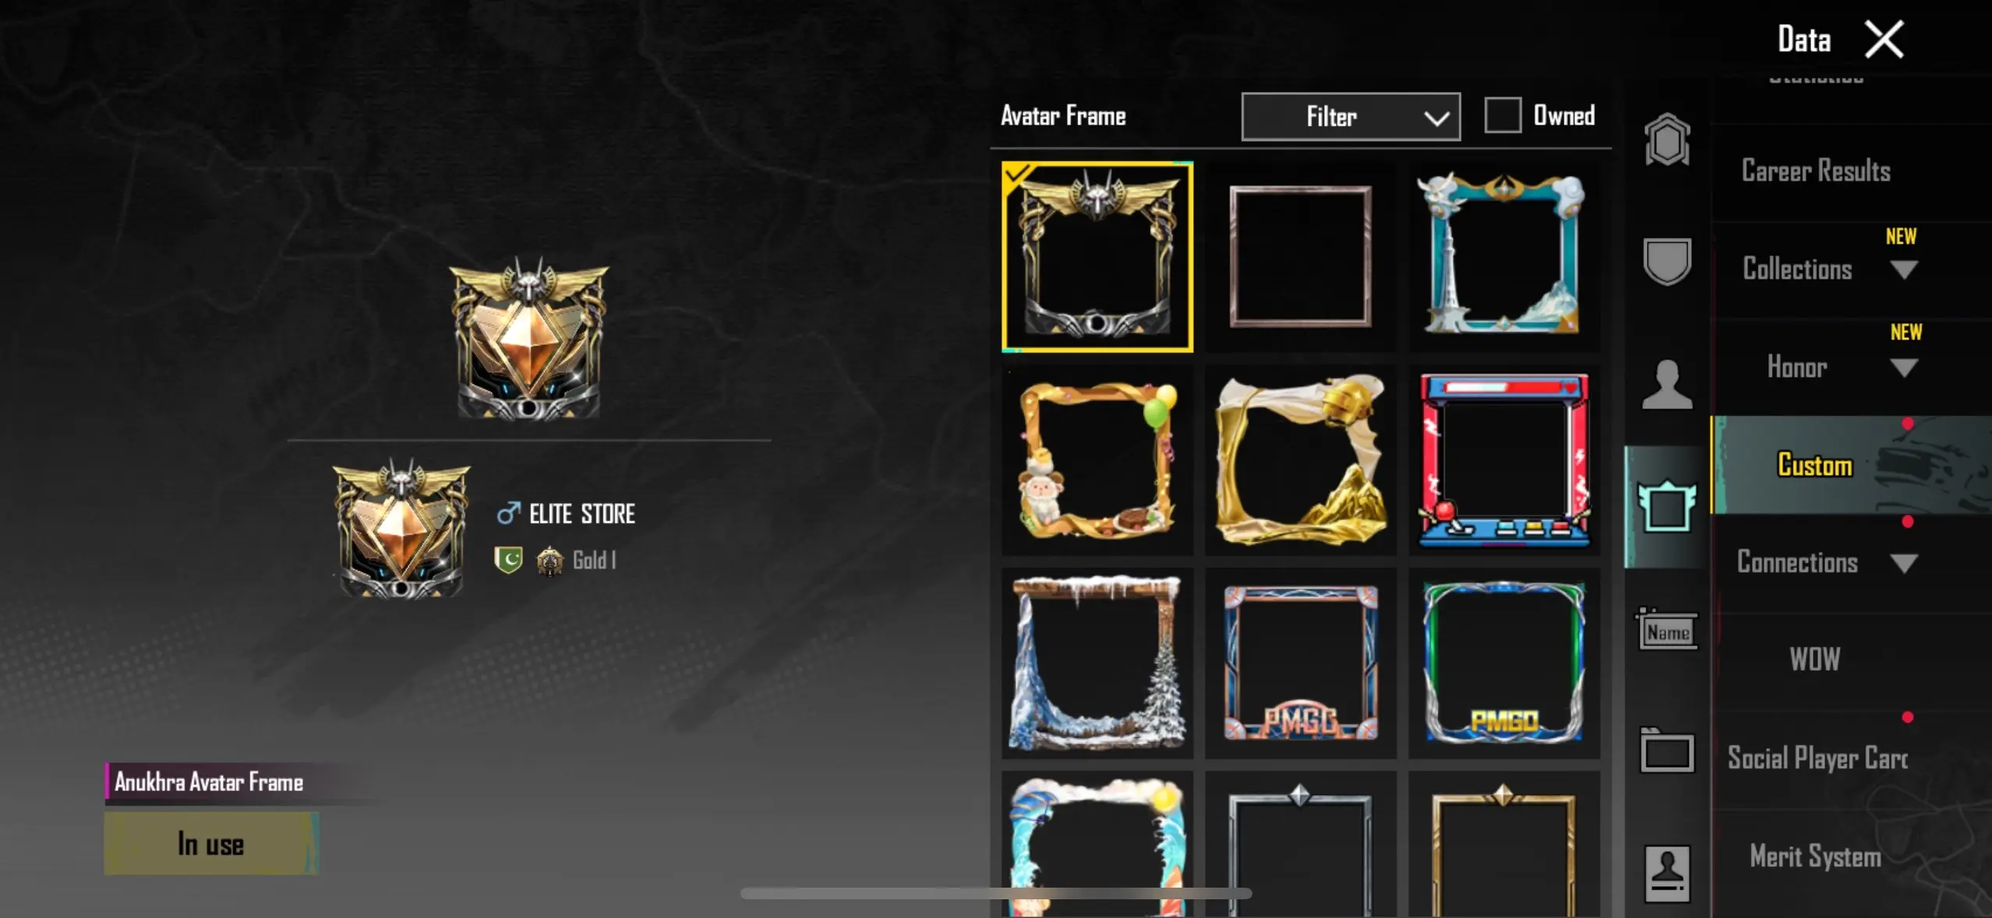Open the Name tag icon tab
The image size is (1992, 918).
(x=1667, y=630)
